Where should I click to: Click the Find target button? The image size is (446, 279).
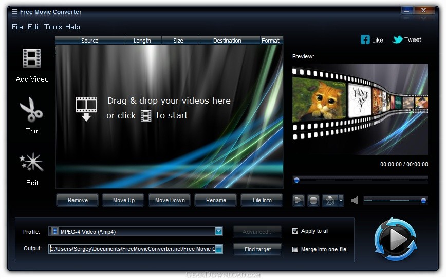[257, 249]
